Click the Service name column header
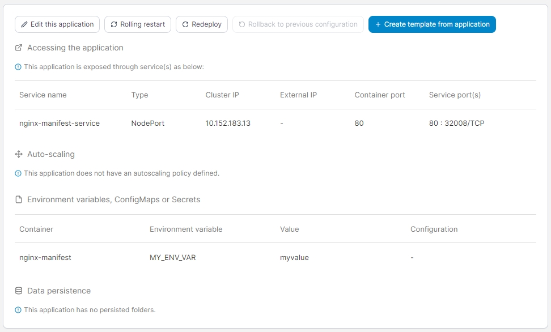The image size is (551, 332). click(x=43, y=95)
